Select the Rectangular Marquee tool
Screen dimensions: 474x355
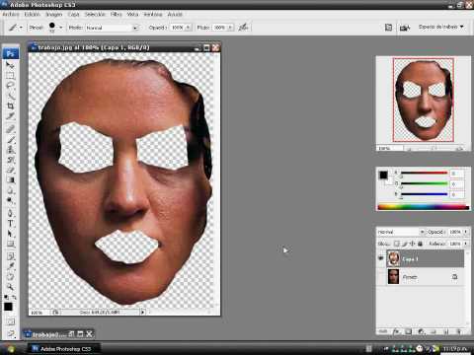10,76
